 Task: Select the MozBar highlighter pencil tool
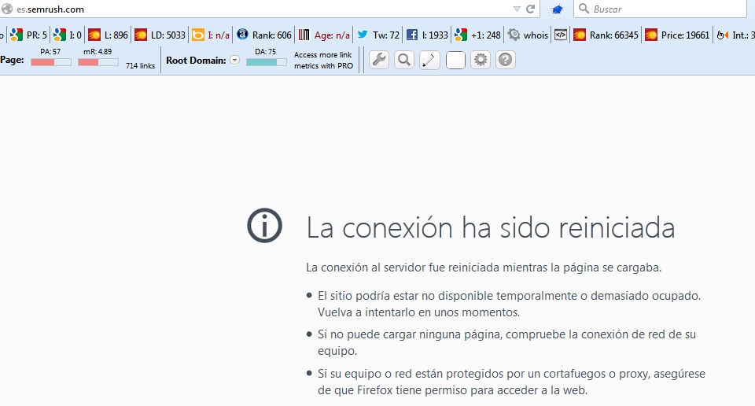point(429,60)
